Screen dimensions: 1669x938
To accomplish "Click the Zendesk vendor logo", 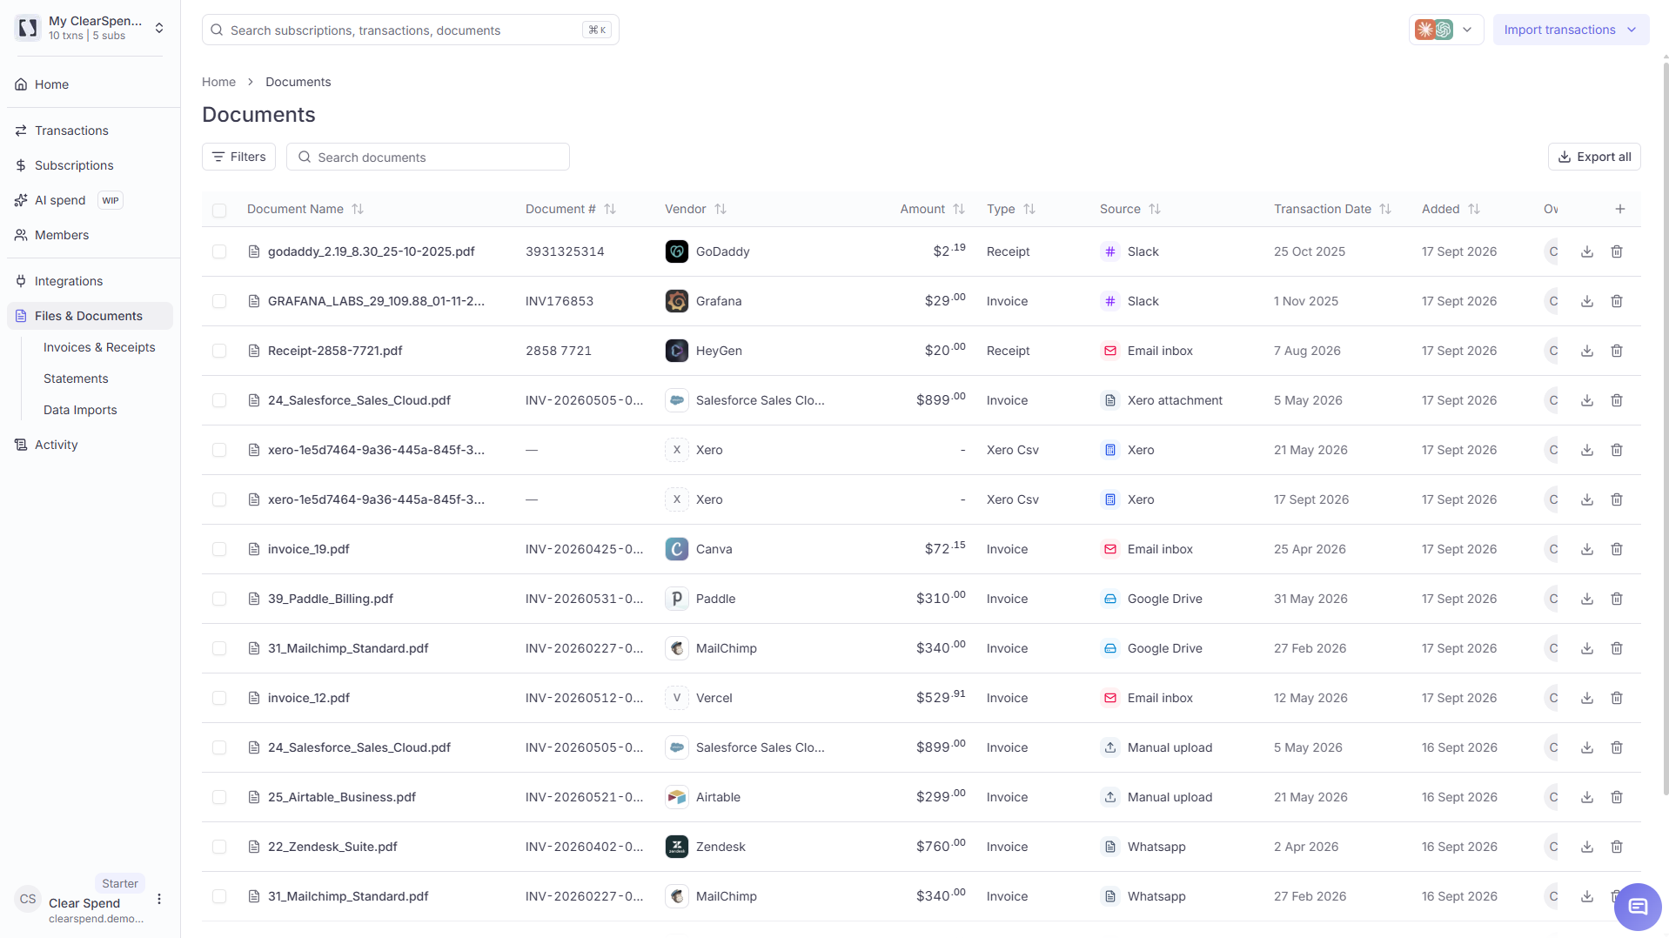I will point(677,847).
